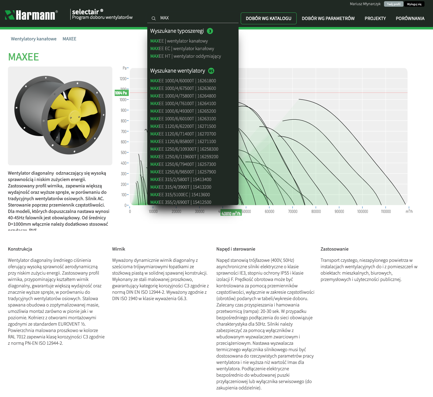Open the PROJEKTY menu item
The width and height of the screenshot is (433, 397).
coord(375,19)
